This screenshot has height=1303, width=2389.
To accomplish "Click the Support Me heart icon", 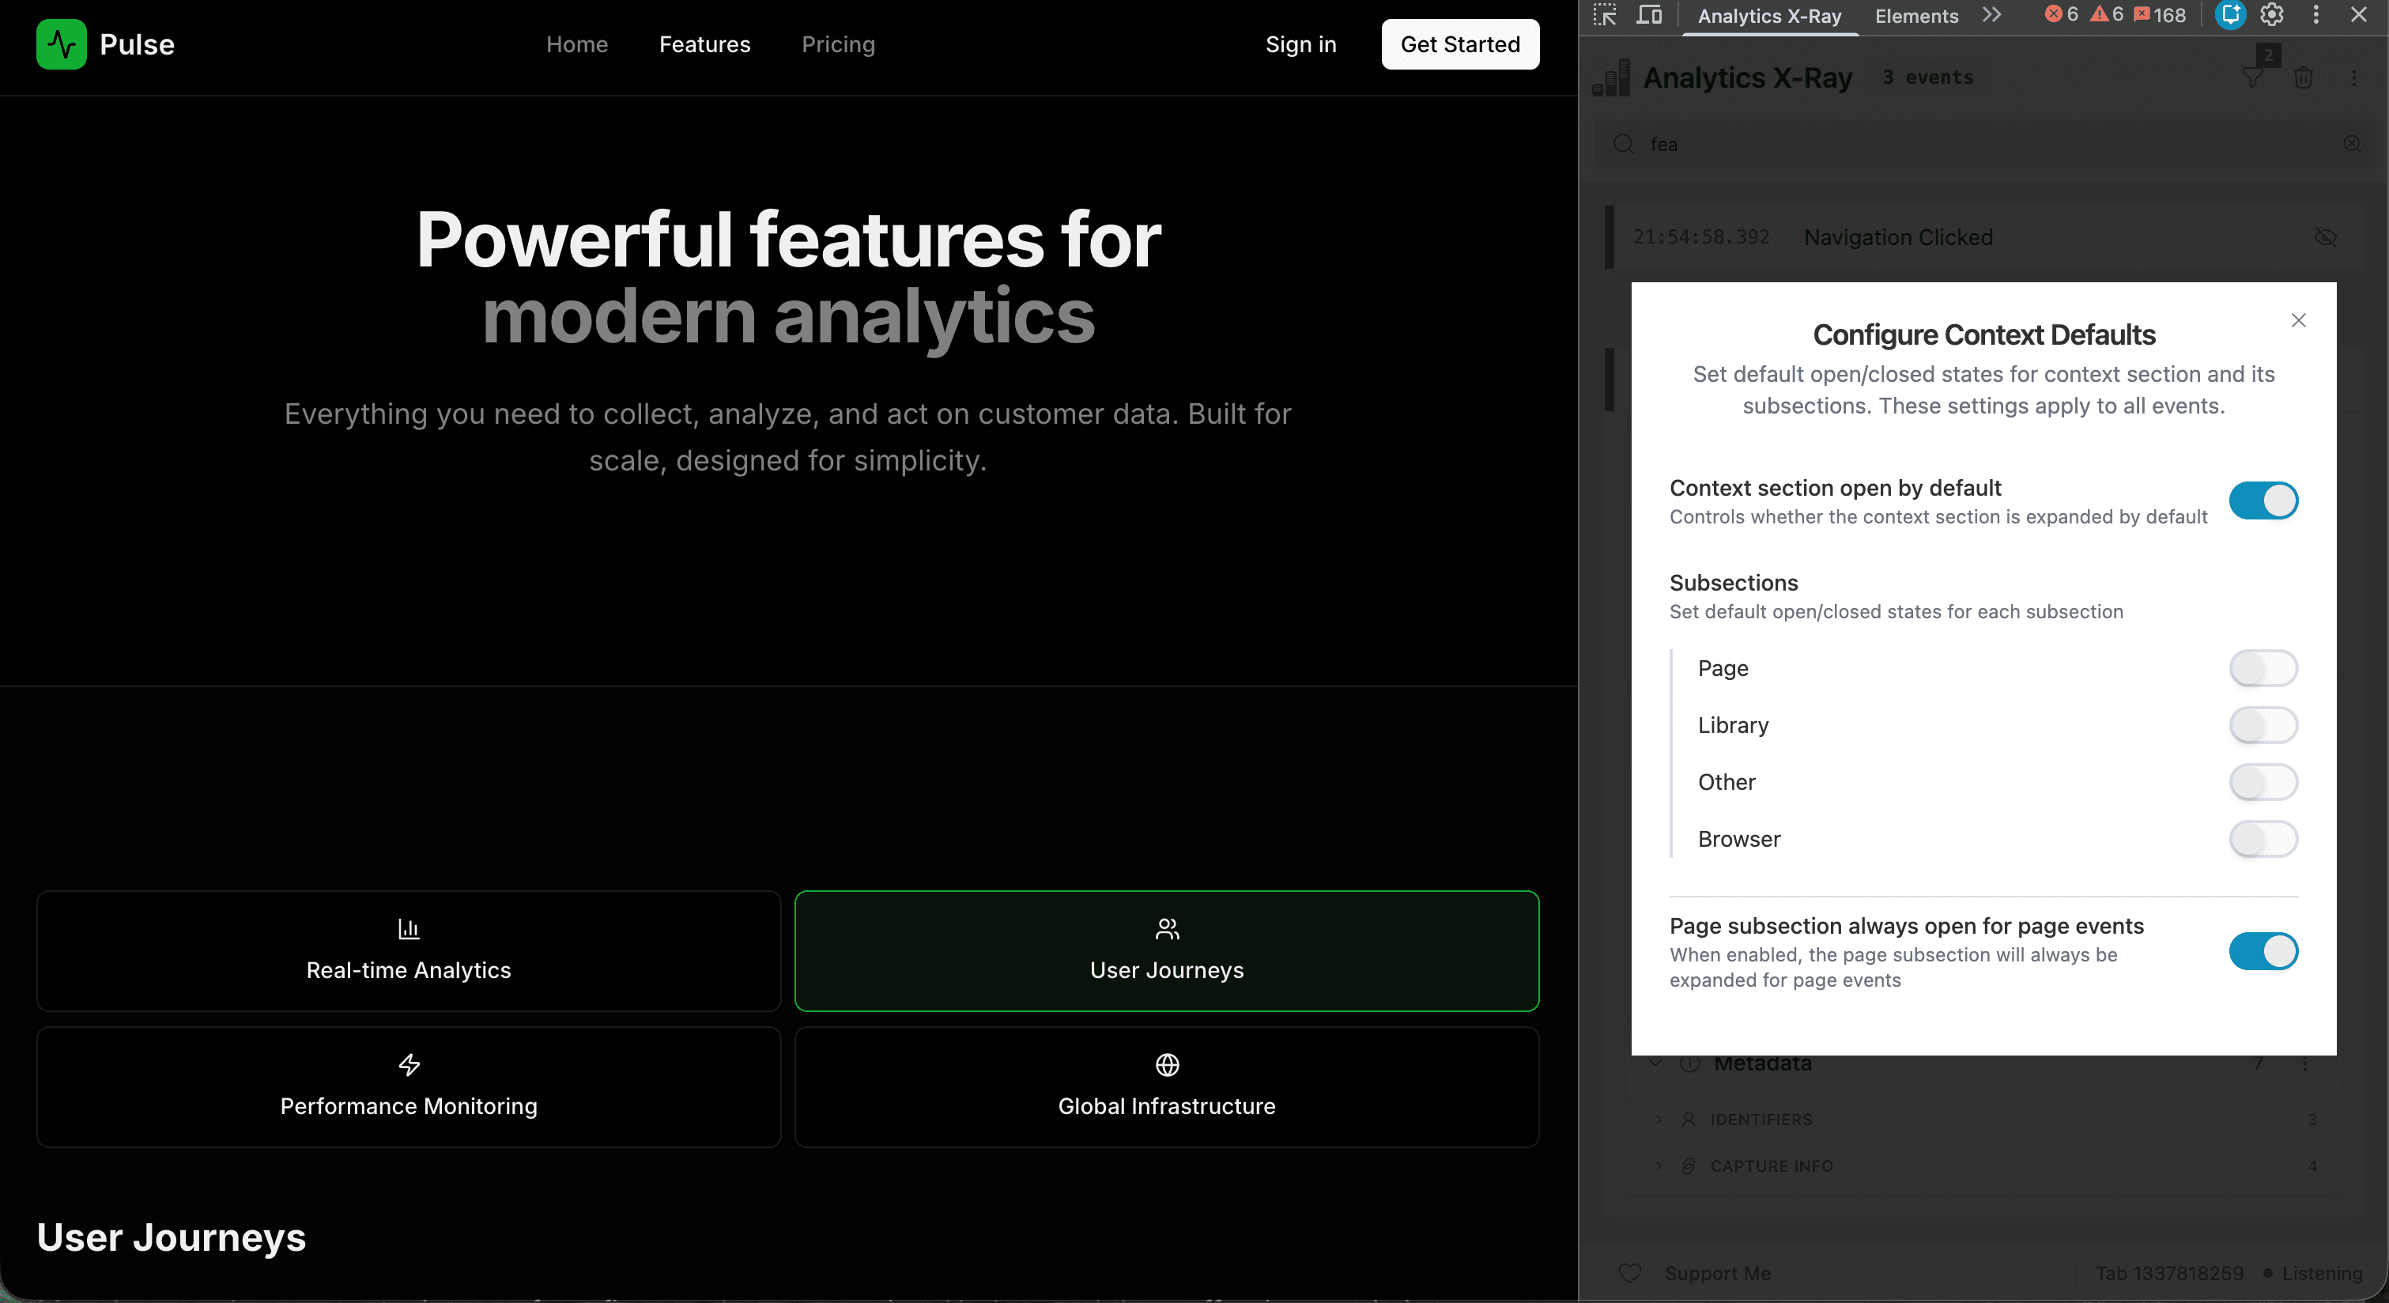I will tap(1632, 1273).
